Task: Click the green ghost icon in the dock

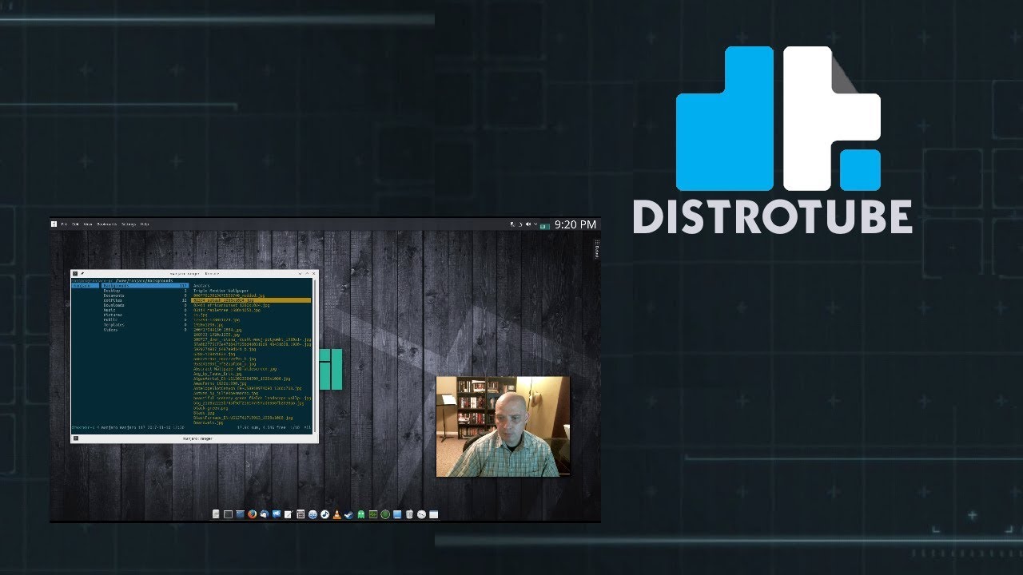Action: (x=361, y=514)
